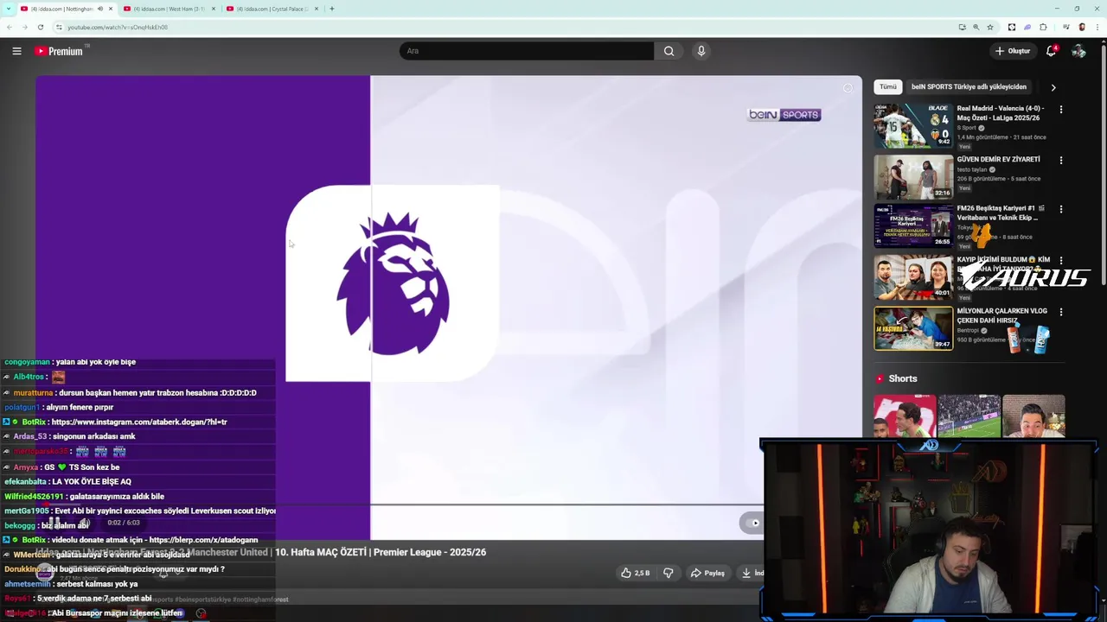Toggle the autoplay switch in player
Screen dimensions: 1107x622
click(752, 523)
